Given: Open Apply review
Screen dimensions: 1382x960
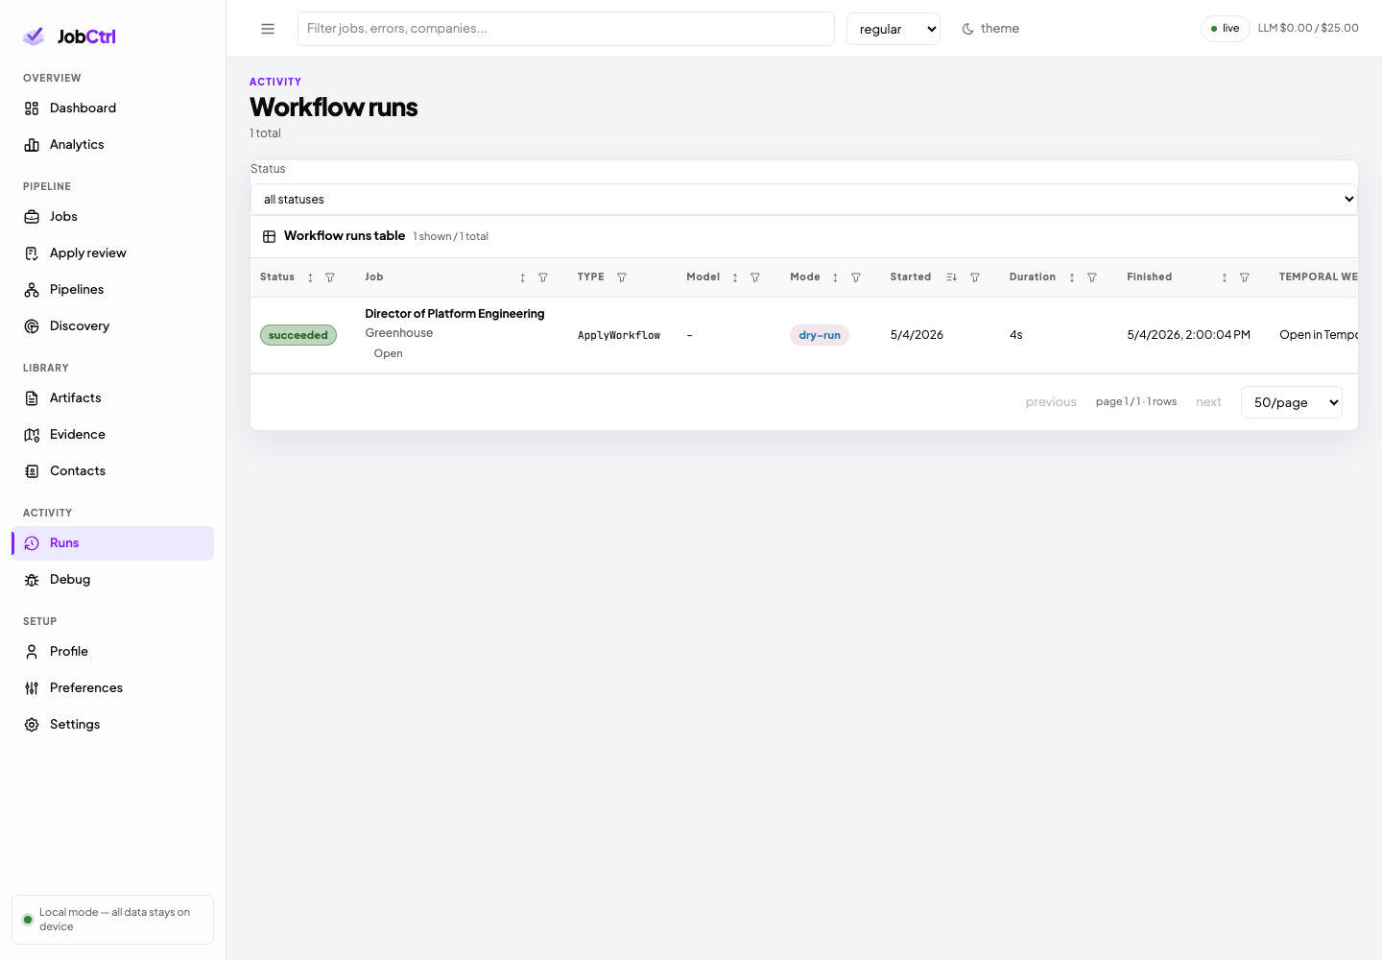Looking at the screenshot, I should point(112,253).
